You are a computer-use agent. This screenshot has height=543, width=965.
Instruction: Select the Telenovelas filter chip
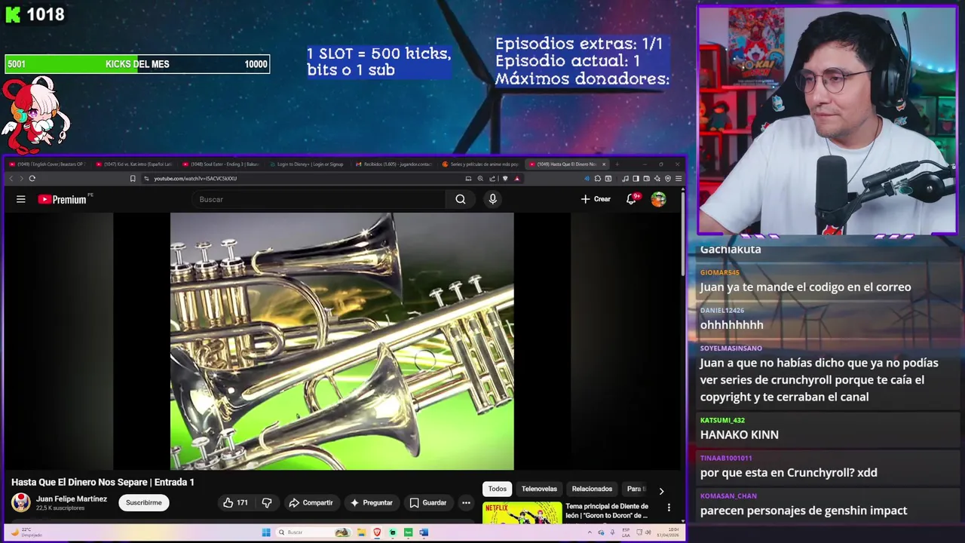[539, 489]
